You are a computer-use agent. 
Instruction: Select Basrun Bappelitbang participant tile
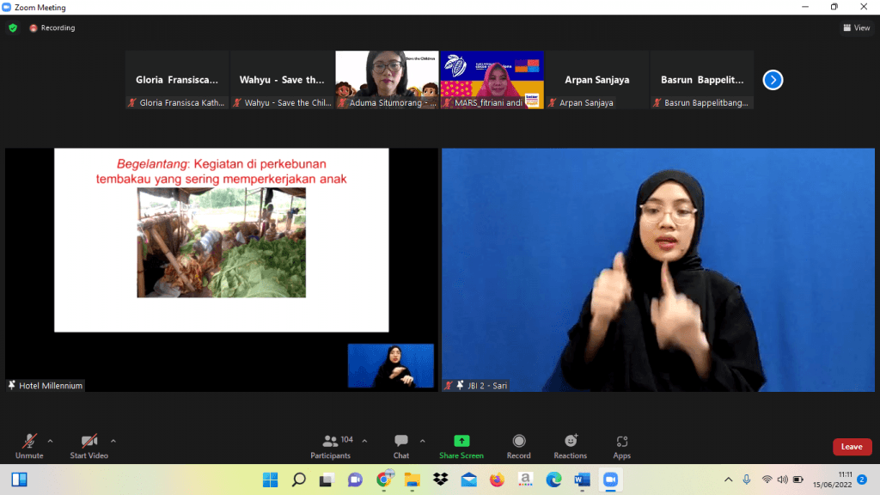(701, 80)
